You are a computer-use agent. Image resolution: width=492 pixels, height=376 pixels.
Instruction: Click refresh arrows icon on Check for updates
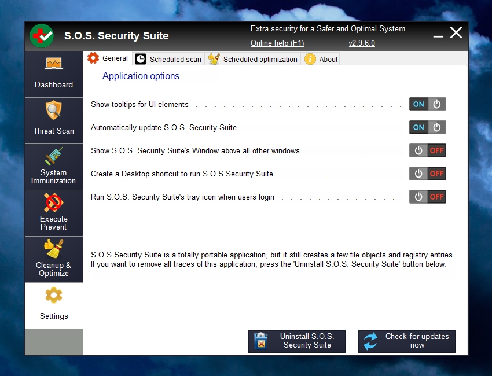click(x=370, y=341)
